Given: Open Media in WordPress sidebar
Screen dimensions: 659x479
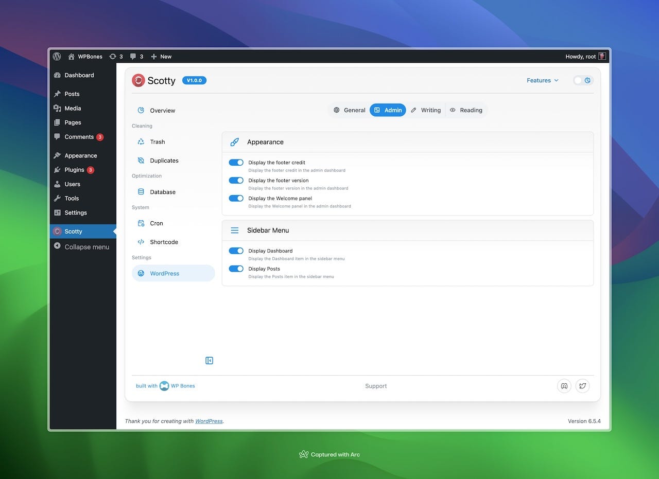Looking at the screenshot, I should (83, 108).
